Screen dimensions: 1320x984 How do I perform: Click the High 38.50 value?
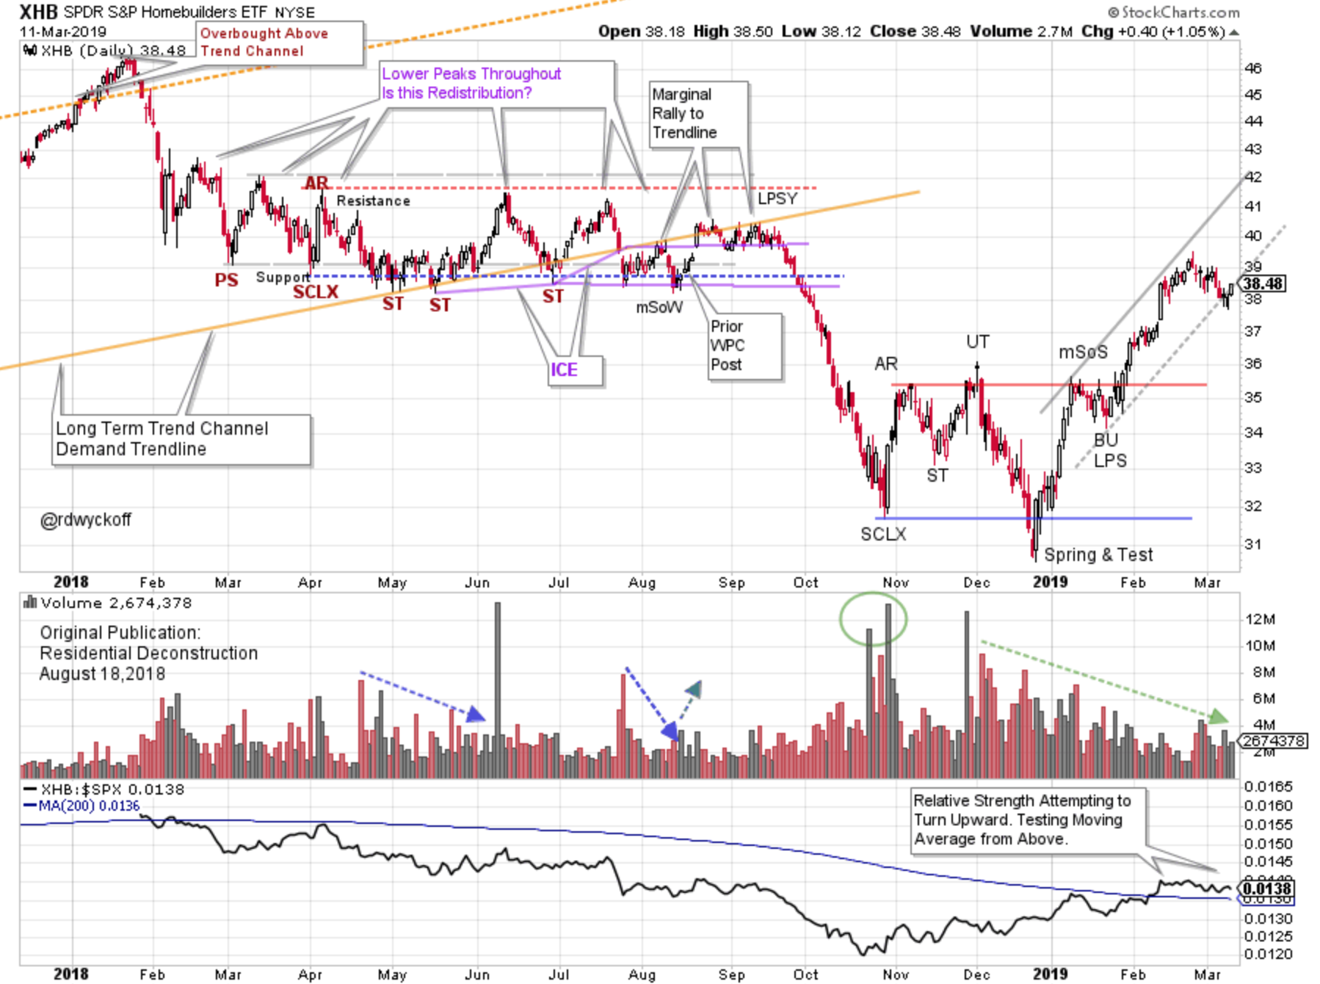click(733, 32)
